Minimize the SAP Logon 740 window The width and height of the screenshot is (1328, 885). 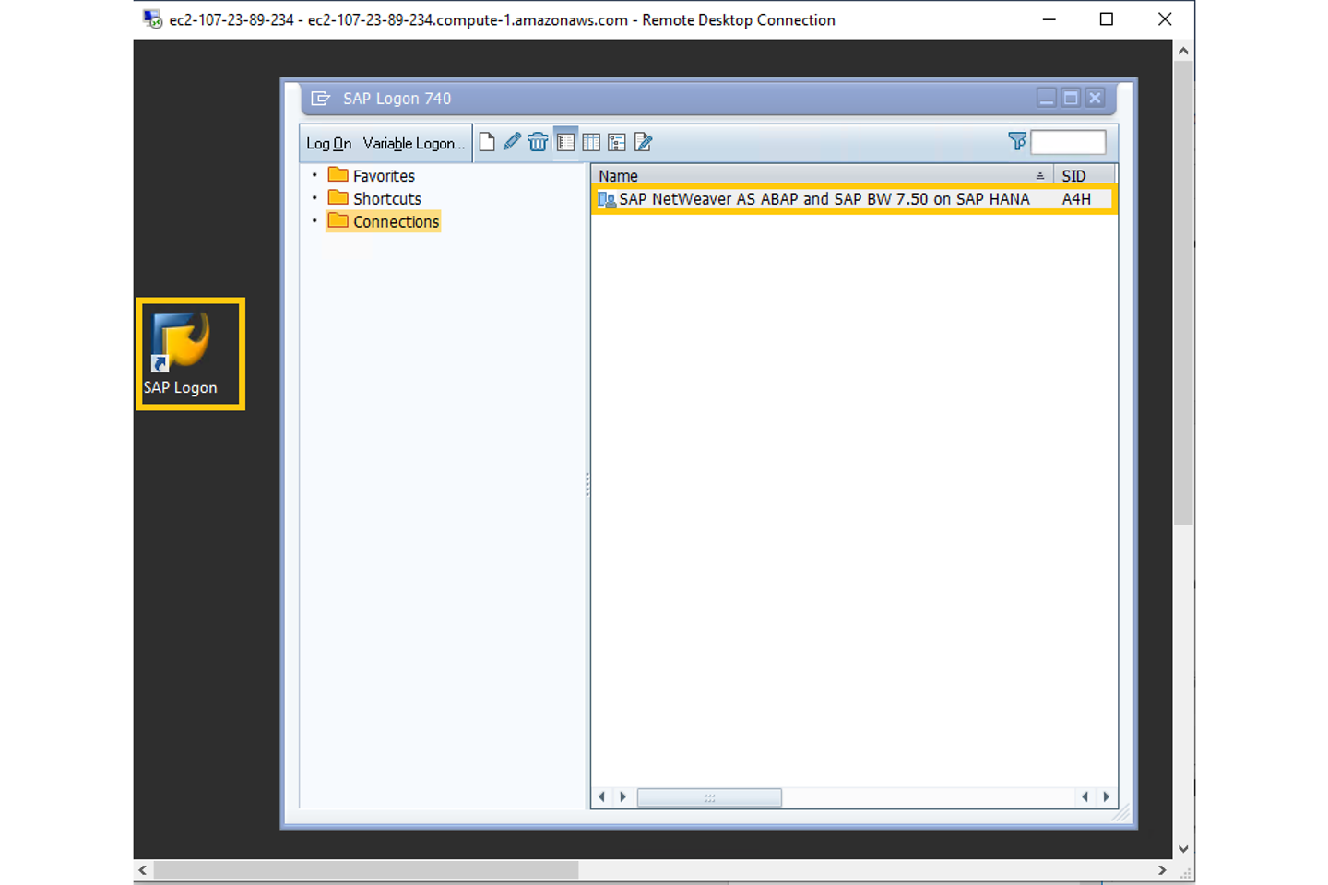1046,98
